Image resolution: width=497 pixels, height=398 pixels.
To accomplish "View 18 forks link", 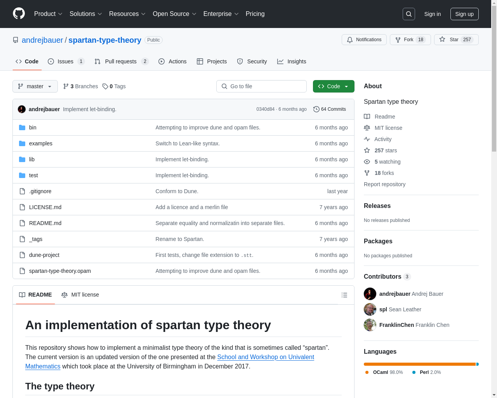I will pos(379,173).
